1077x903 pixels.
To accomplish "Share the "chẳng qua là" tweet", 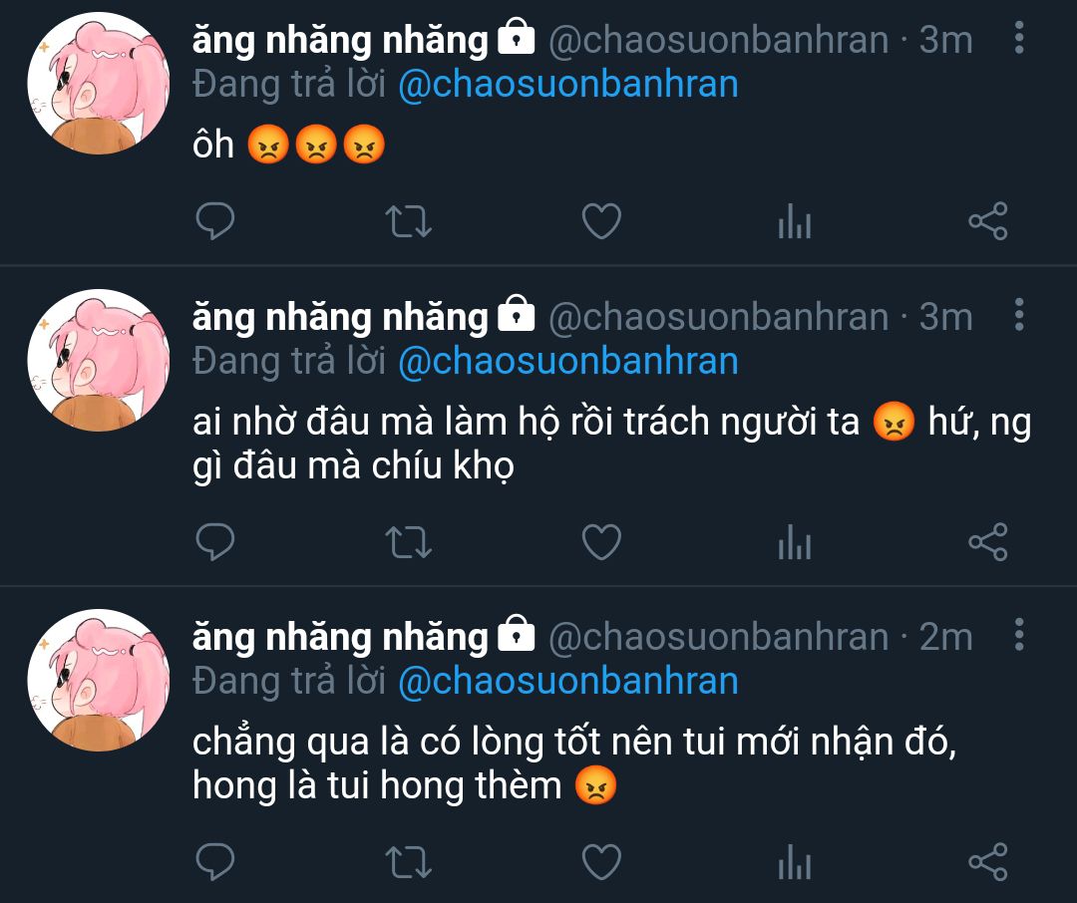I will (987, 862).
